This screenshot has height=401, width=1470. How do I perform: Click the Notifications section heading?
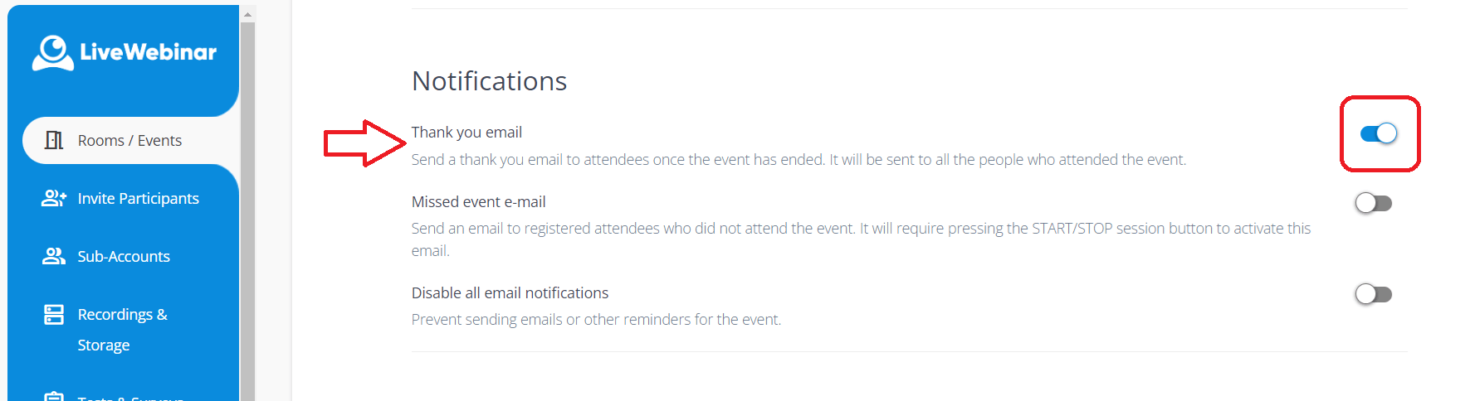[489, 81]
